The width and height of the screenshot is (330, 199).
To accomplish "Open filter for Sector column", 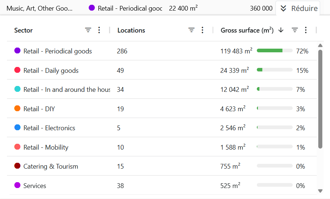I will [x=88, y=30].
